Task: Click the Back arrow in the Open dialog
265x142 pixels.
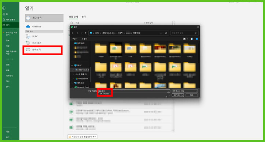Action: 73,33
